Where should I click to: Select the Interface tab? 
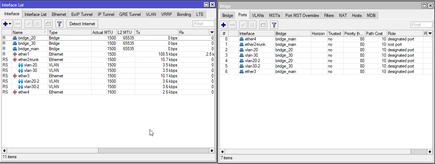pyautogui.click(x=12, y=14)
